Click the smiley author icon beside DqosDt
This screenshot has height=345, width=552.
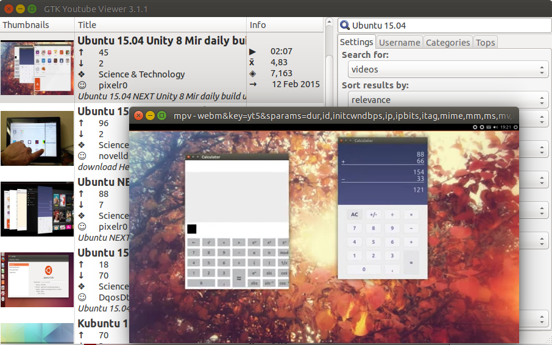pyautogui.click(x=82, y=297)
